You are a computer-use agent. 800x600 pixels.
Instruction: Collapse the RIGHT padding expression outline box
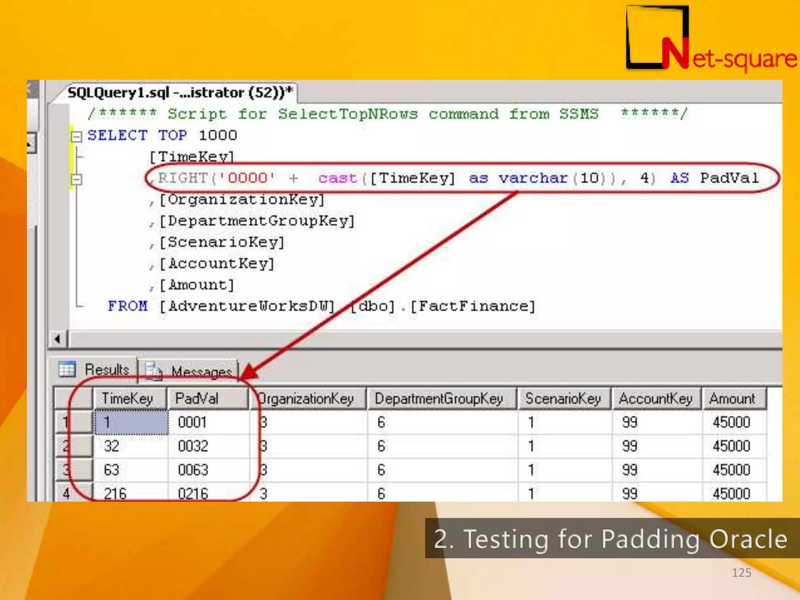click(77, 179)
